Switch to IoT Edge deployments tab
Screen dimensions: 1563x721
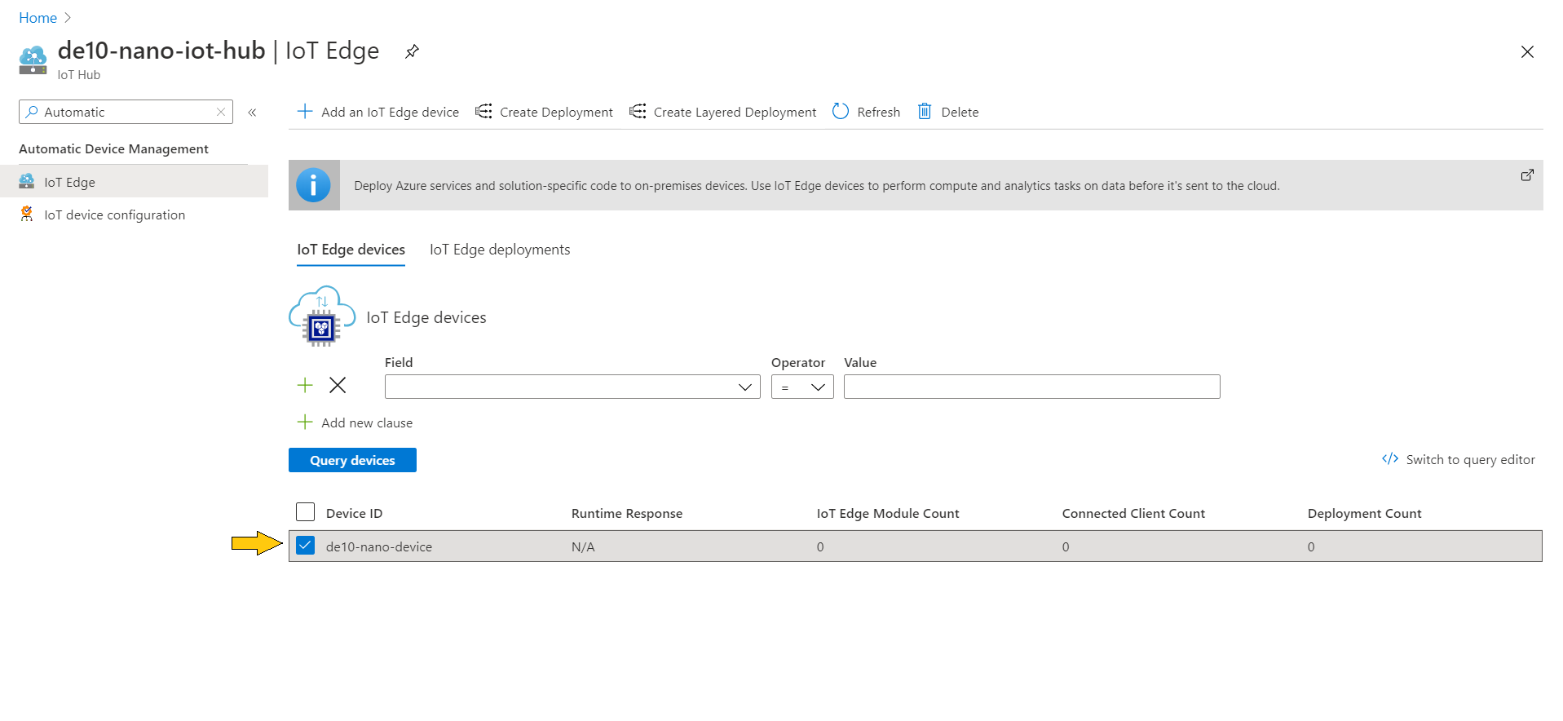pyautogui.click(x=500, y=250)
